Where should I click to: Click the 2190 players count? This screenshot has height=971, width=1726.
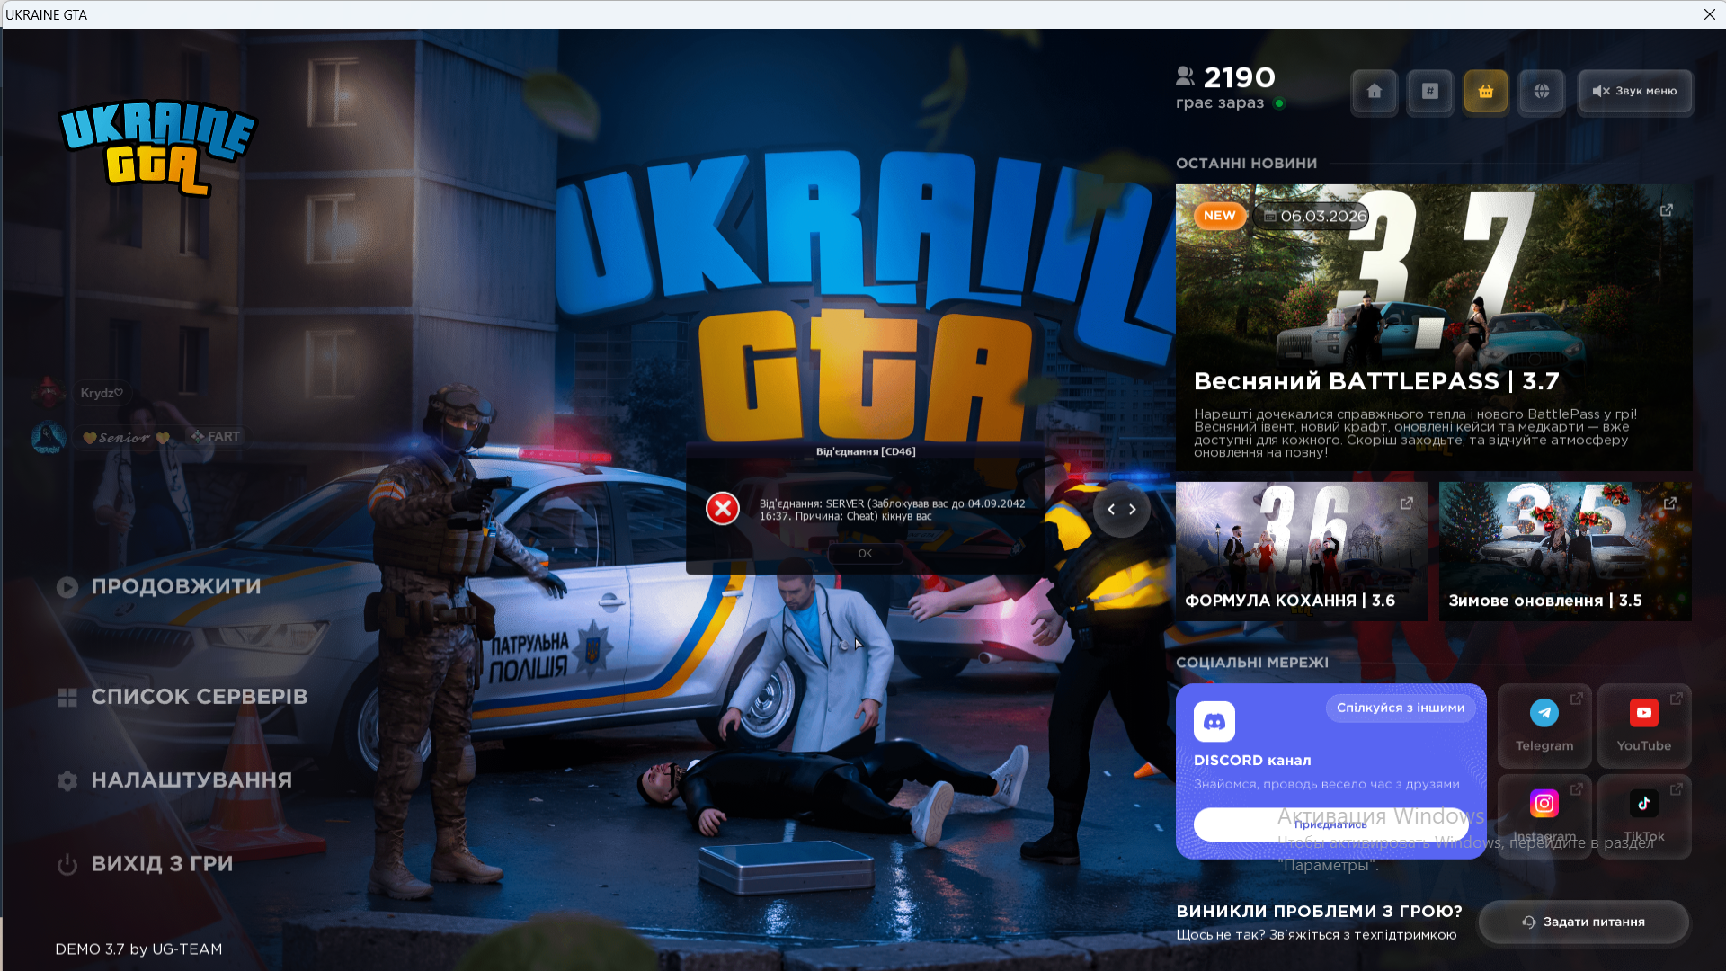(x=1240, y=78)
